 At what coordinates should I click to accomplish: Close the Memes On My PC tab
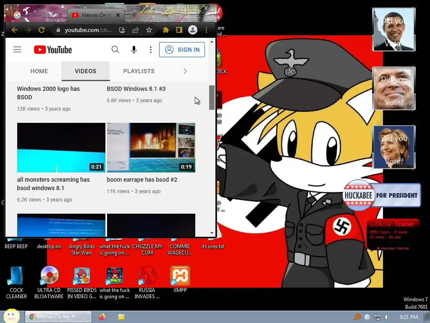point(118,15)
